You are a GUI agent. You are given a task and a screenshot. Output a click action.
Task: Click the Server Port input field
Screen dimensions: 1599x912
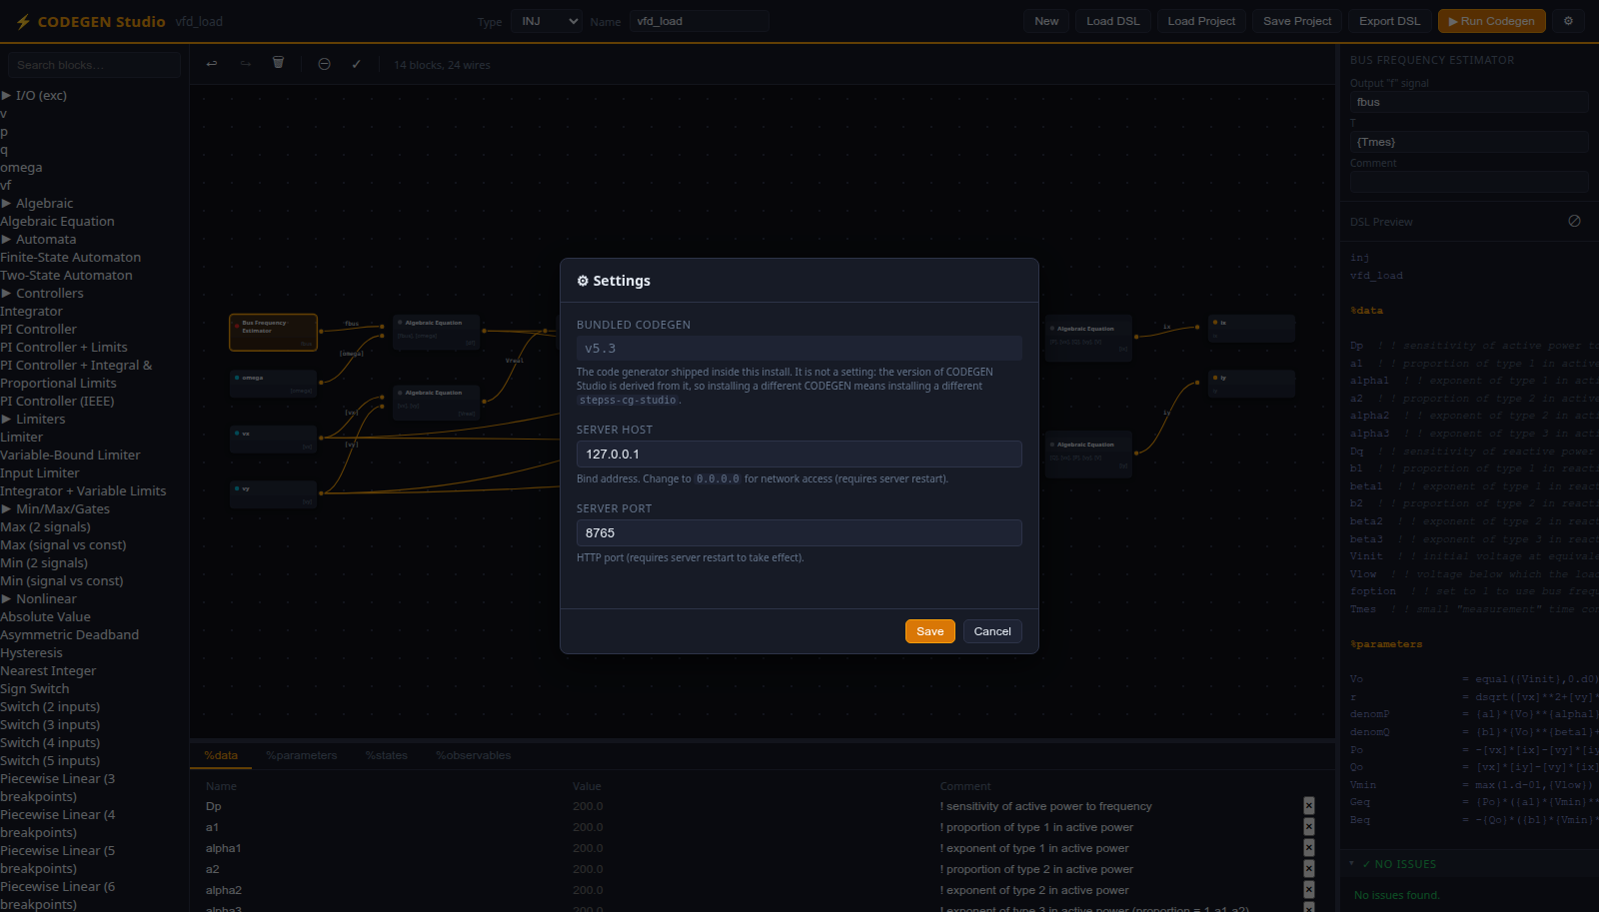coord(799,533)
